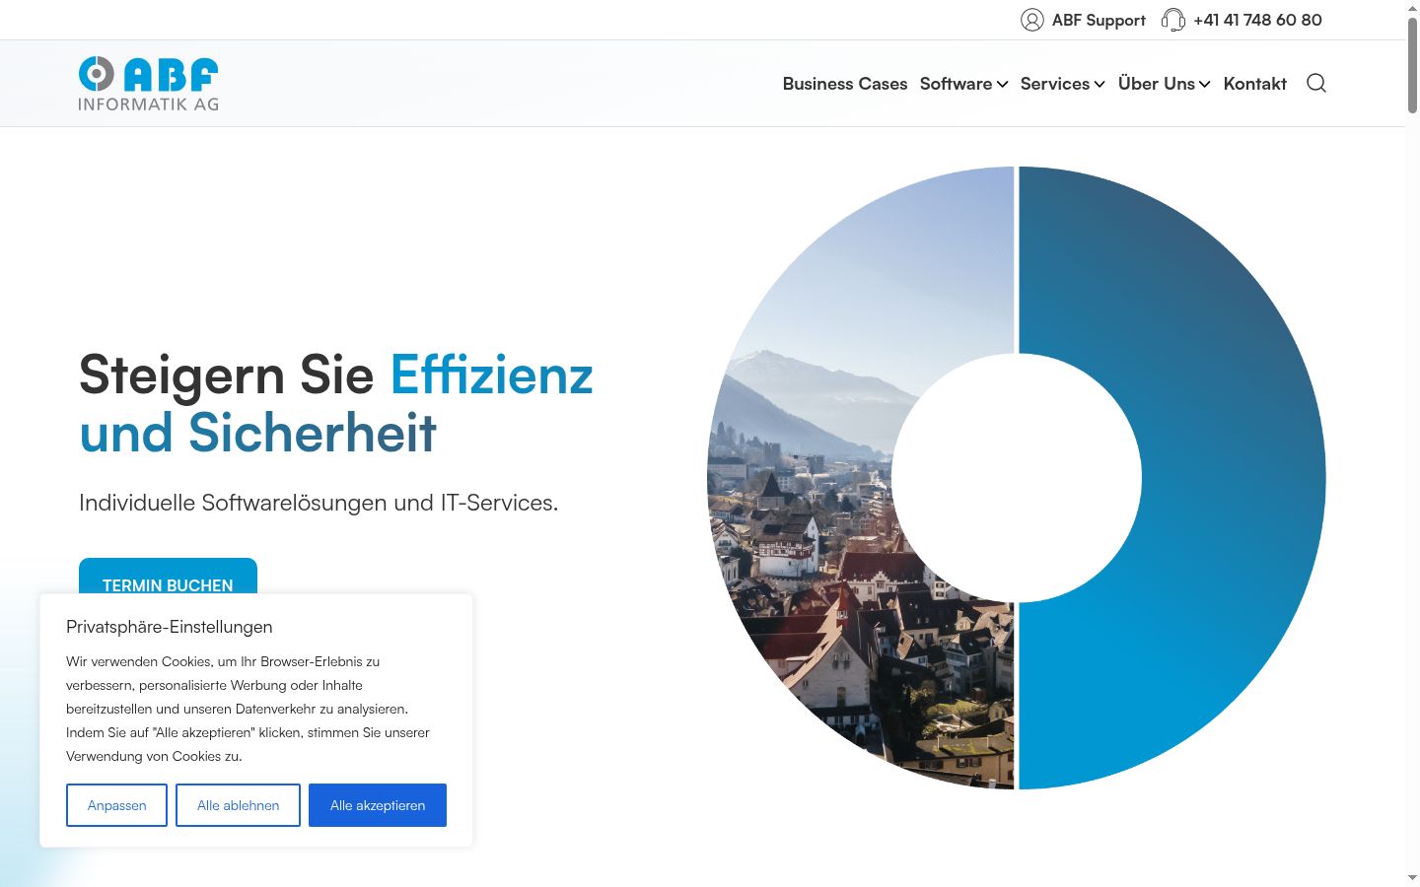This screenshot has width=1420, height=887.
Task: Click the scrollbar down arrow
Action: [x=1412, y=878]
